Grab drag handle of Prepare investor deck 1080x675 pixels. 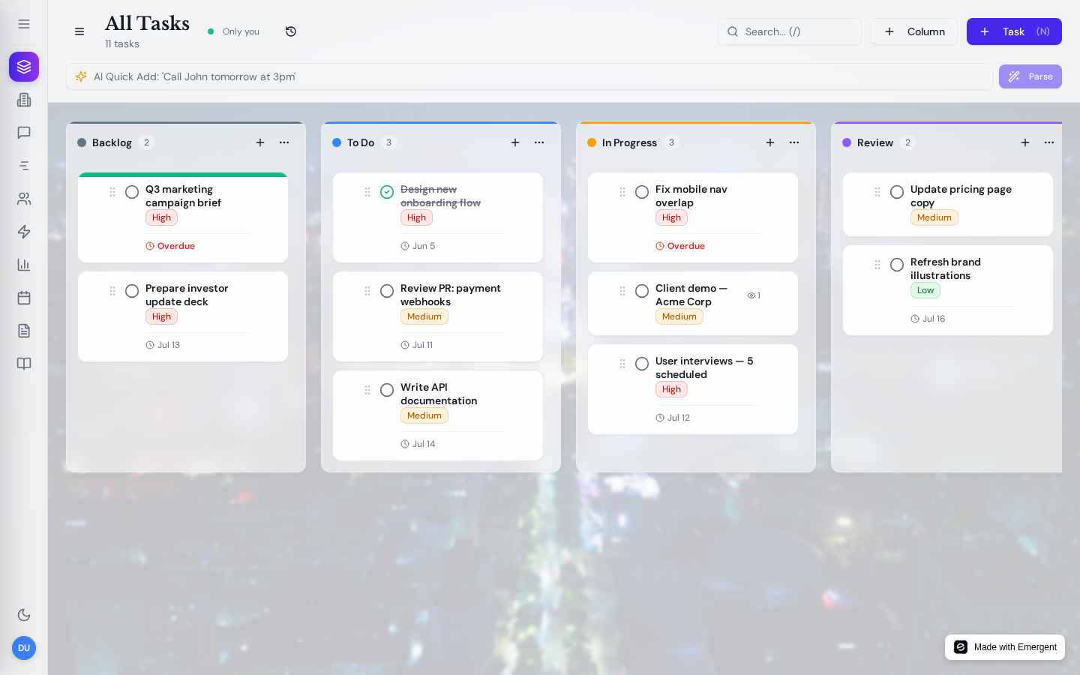[x=112, y=291]
